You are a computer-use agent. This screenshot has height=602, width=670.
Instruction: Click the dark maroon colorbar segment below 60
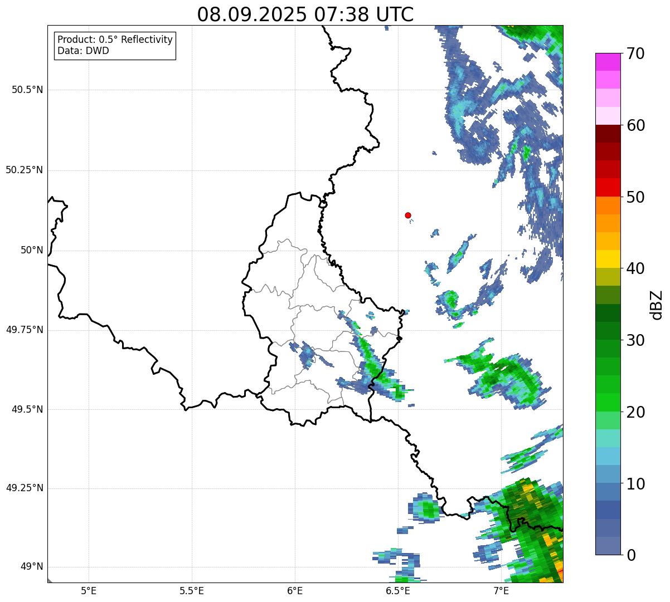pyautogui.click(x=608, y=134)
